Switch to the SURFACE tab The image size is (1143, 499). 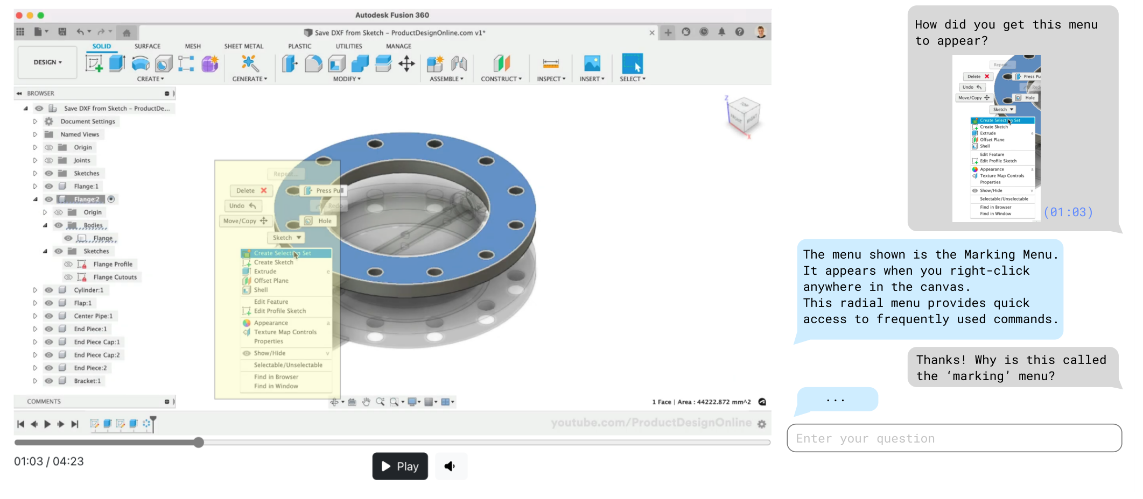[148, 46]
